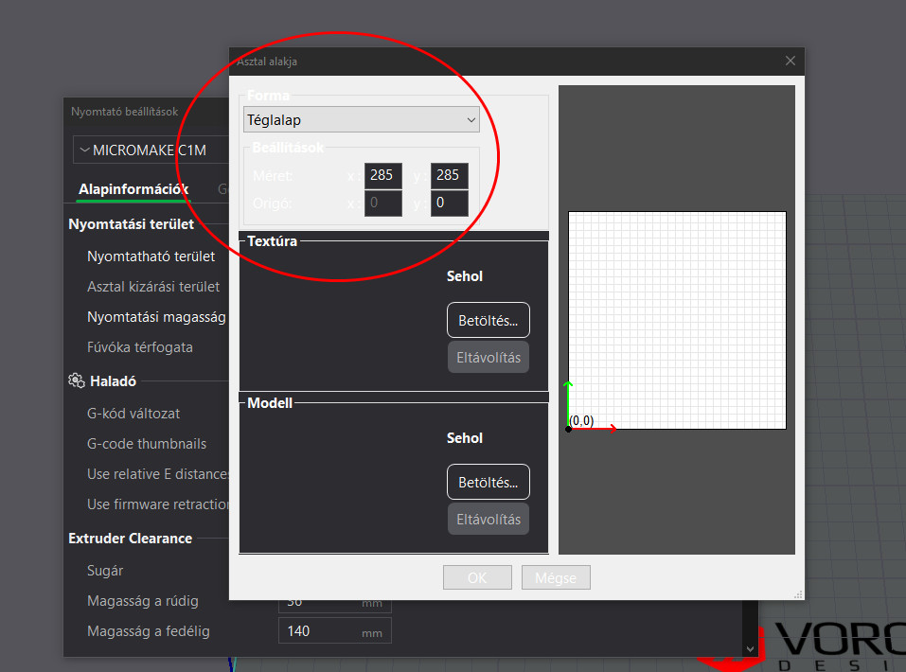The image size is (906, 672).
Task: Click Betöltés under the Textúra section
Action: point(488,320)
